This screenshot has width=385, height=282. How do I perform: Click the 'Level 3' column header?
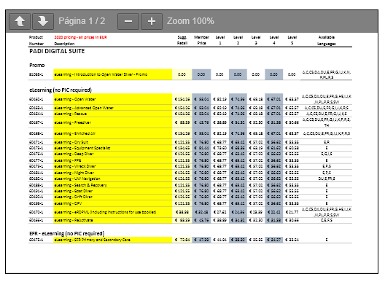(256, 40)
